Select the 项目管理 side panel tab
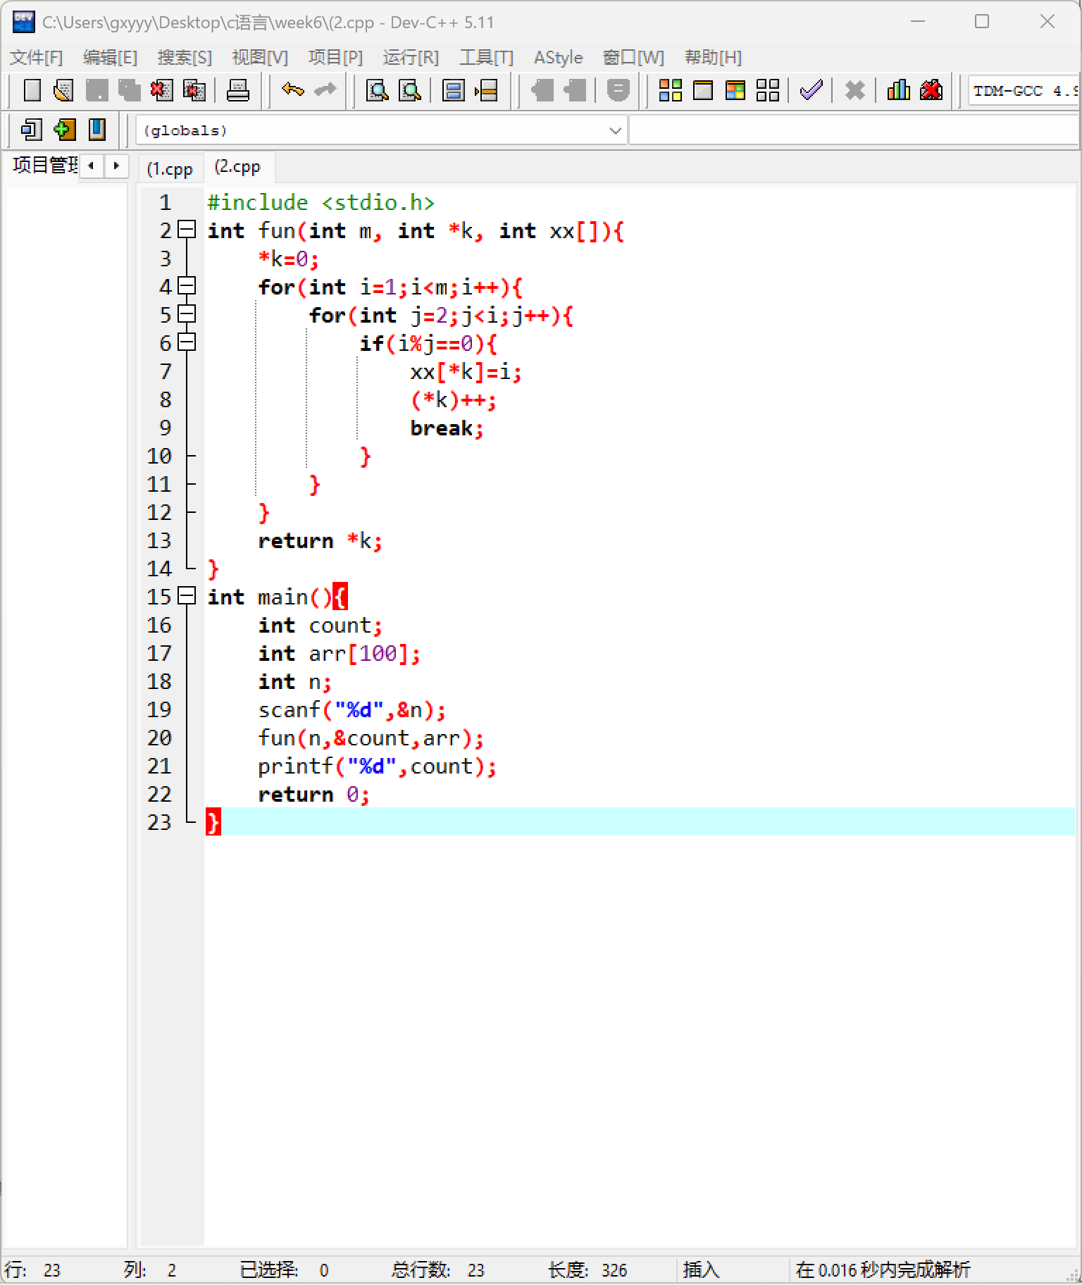 point(45,165)
